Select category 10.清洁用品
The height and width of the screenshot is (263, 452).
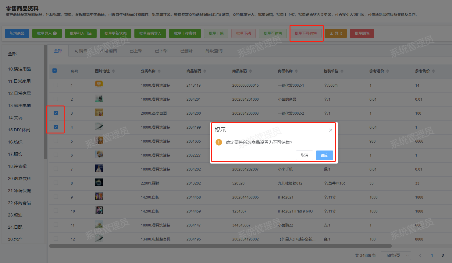tap(20, 69)
